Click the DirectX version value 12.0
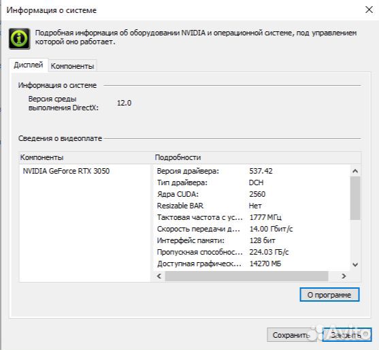 125,103
